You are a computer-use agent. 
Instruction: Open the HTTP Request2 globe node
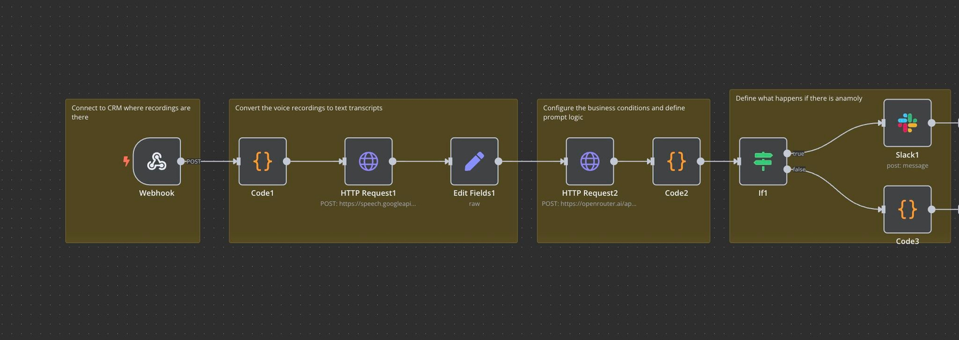tap(590, 161)
